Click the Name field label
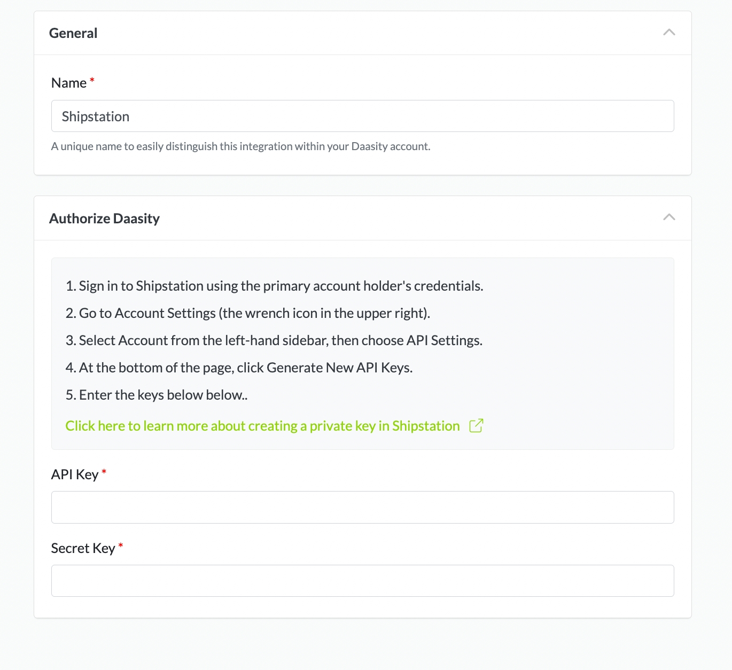 [x=69, y=83]
